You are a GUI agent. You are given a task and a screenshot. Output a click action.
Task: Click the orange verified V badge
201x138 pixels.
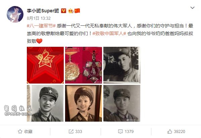(x=63, y=11)
